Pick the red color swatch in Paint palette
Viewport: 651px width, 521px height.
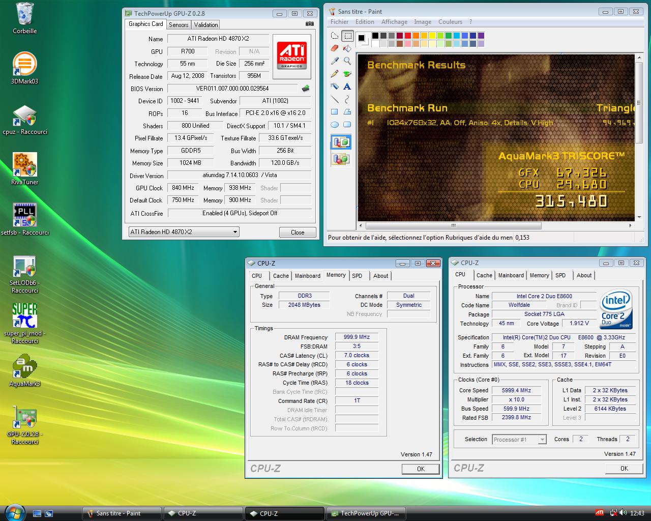408,35
